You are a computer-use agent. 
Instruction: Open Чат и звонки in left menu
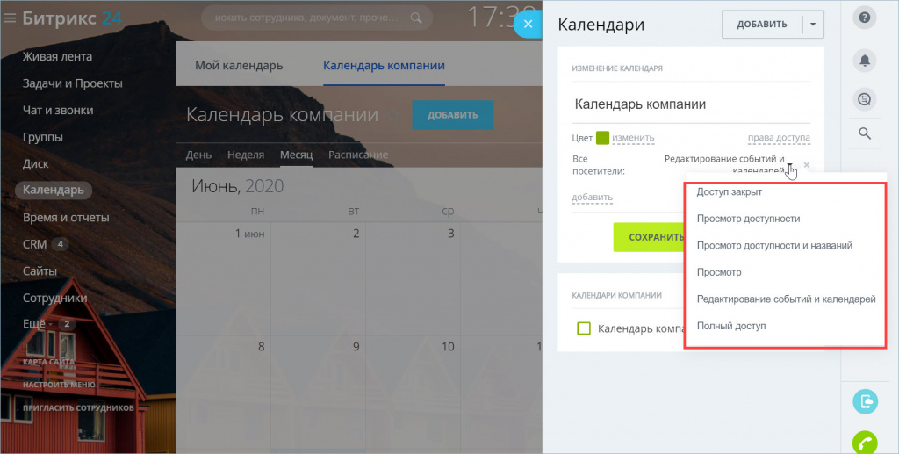coord(58,110)
